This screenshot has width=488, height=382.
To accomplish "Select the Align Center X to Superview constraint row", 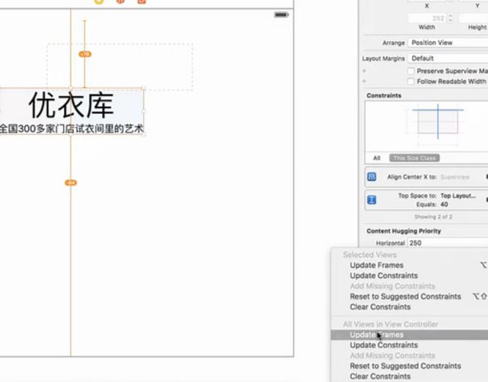I will pyautogui.click(x=426, y=176).
